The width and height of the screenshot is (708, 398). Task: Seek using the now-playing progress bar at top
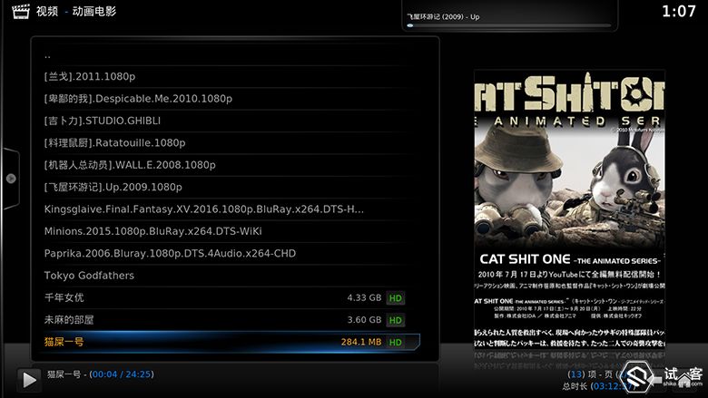tap(508, 25)
